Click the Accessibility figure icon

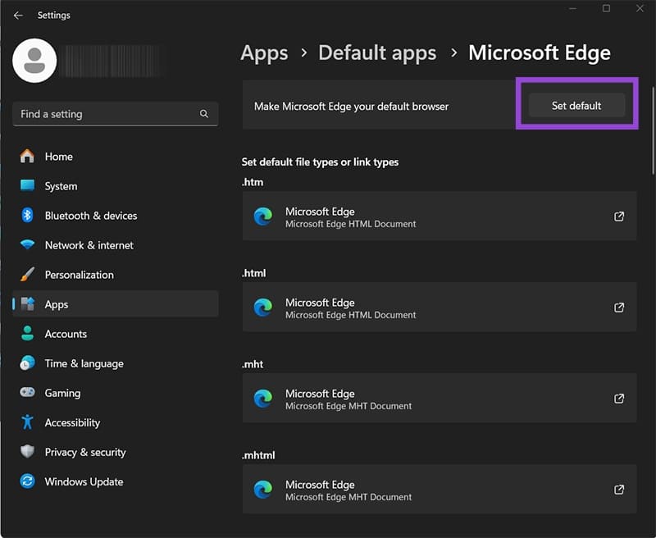27,422
